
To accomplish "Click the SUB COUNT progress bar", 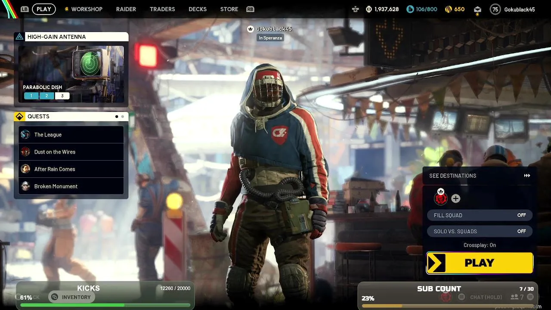I will 448,306.
